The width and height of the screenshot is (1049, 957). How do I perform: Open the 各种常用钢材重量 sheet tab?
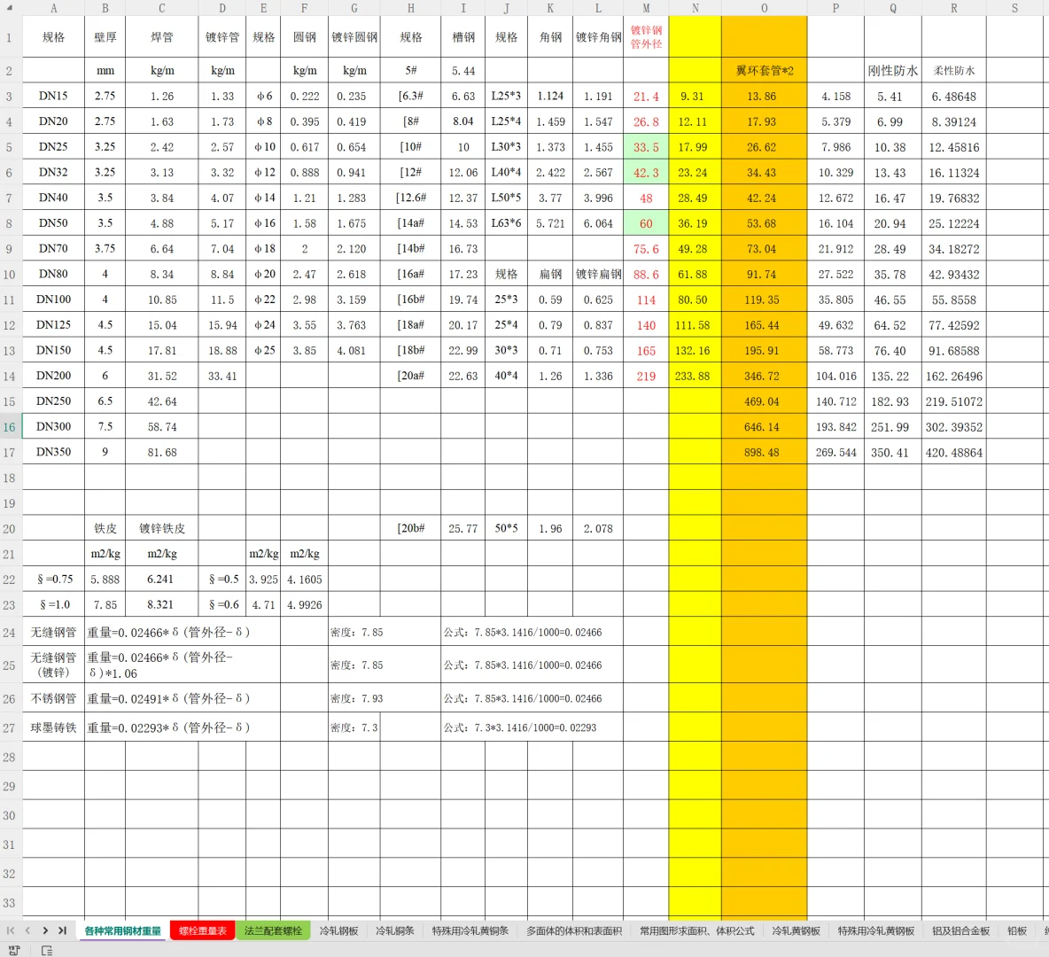[122, 931]
